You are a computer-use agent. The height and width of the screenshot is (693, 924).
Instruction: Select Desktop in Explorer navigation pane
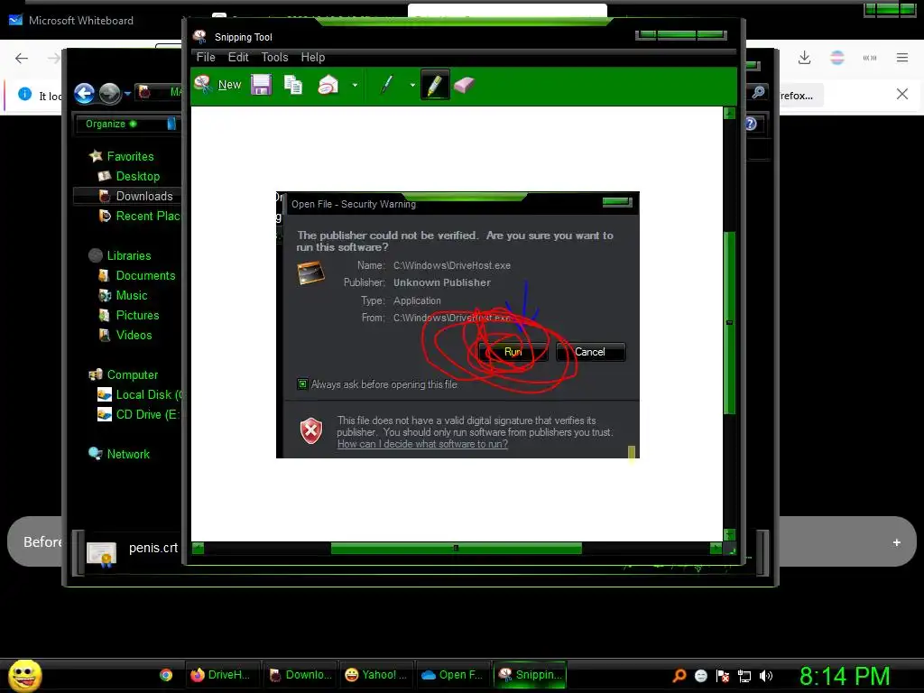[x=129, y=176]
